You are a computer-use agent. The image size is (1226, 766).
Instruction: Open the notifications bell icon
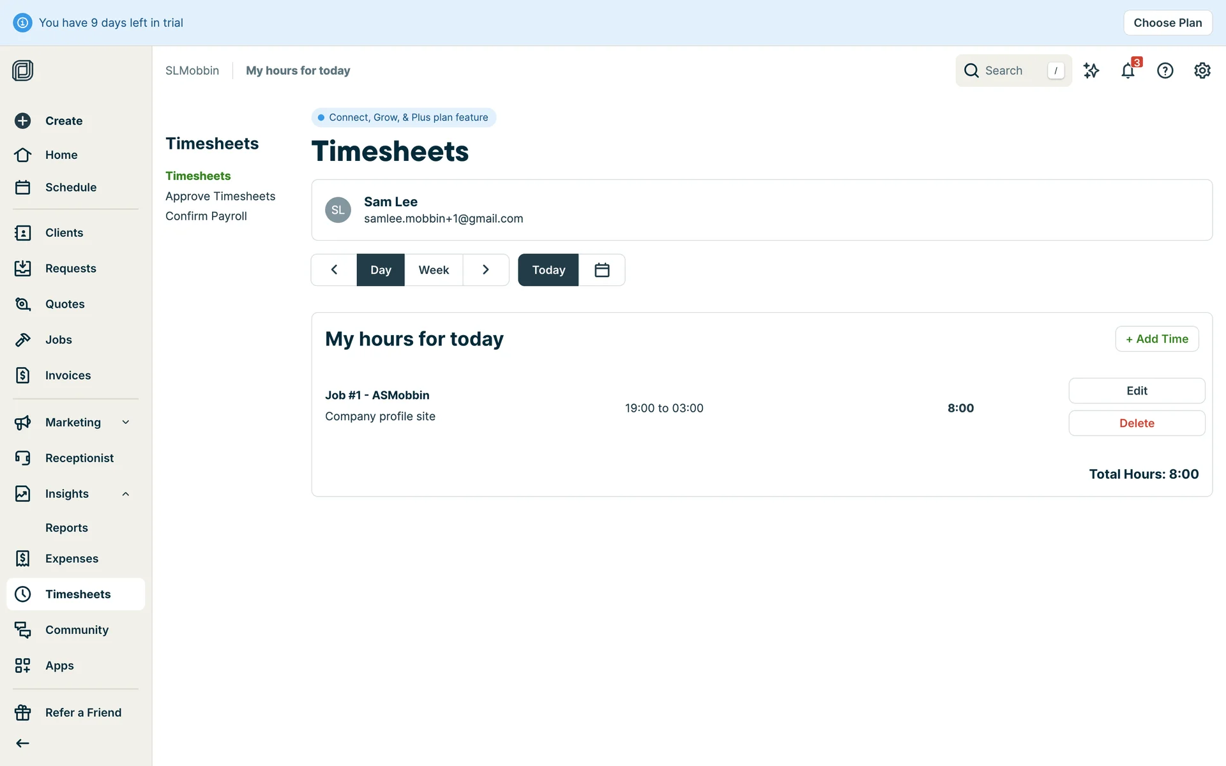pos(1128,71)
